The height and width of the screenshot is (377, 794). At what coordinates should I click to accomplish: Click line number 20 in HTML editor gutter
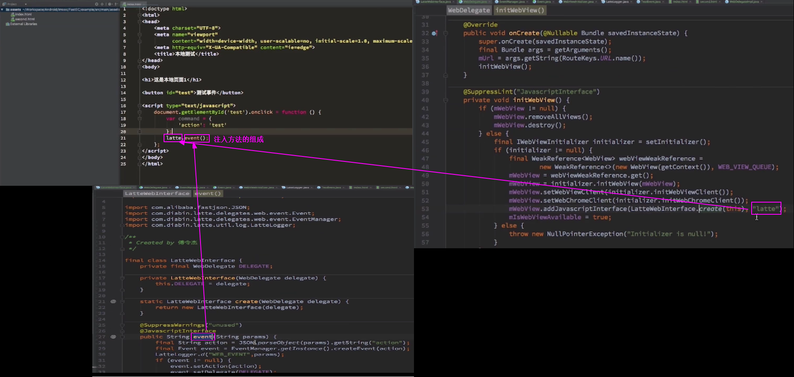point(123,132)
